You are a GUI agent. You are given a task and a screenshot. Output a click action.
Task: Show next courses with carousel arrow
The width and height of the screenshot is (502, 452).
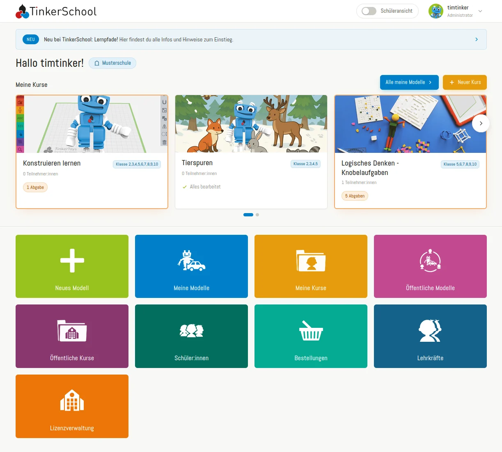(481, 123)
